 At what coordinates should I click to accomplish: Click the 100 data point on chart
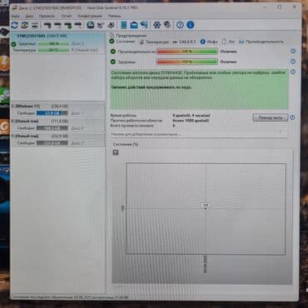pyautogui.click(x=206, y=206)
